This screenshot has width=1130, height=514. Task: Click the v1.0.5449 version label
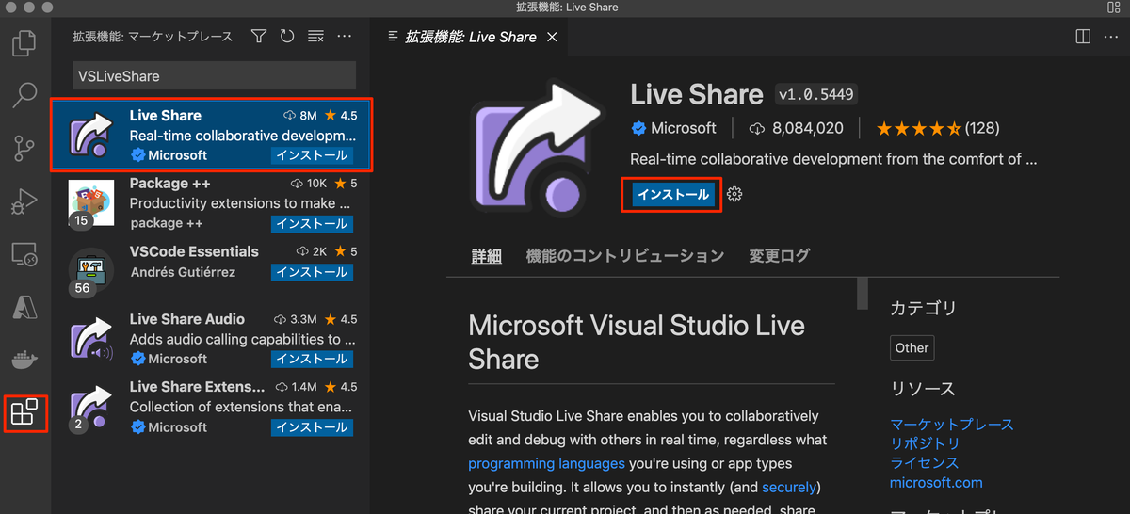click(x=815, y=95)
